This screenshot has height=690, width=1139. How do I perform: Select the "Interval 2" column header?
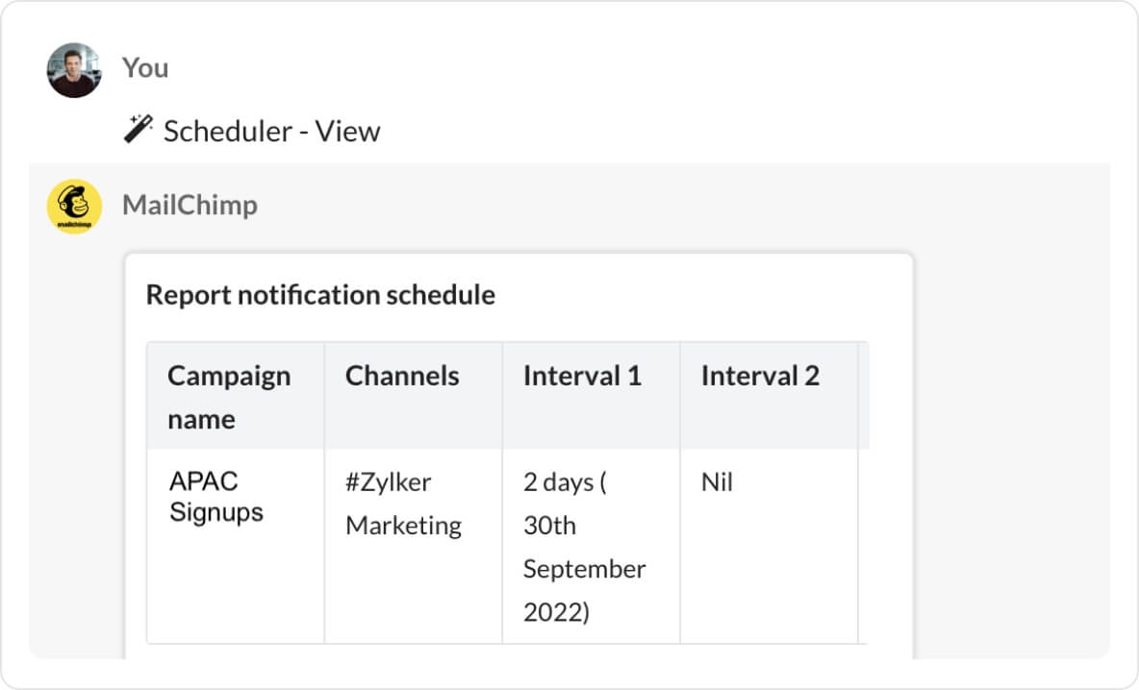tap(760, 376)
